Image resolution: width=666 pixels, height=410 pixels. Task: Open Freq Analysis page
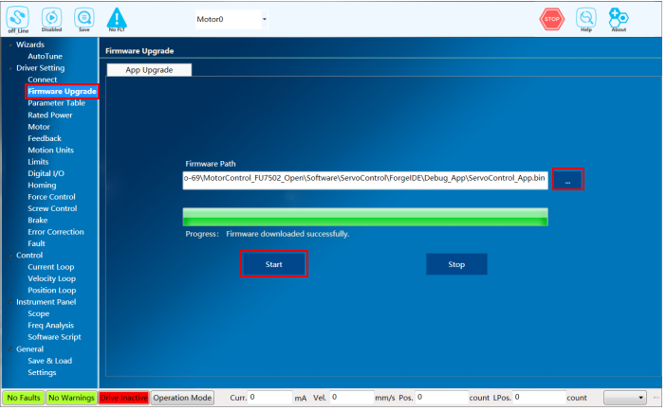(x=50, y=326)
